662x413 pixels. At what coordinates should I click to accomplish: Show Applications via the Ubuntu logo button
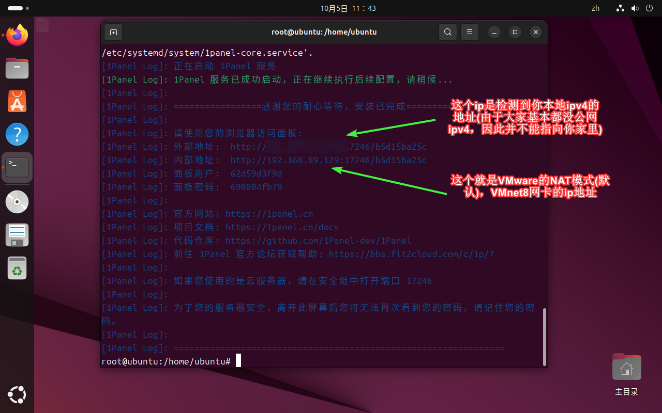17,396
